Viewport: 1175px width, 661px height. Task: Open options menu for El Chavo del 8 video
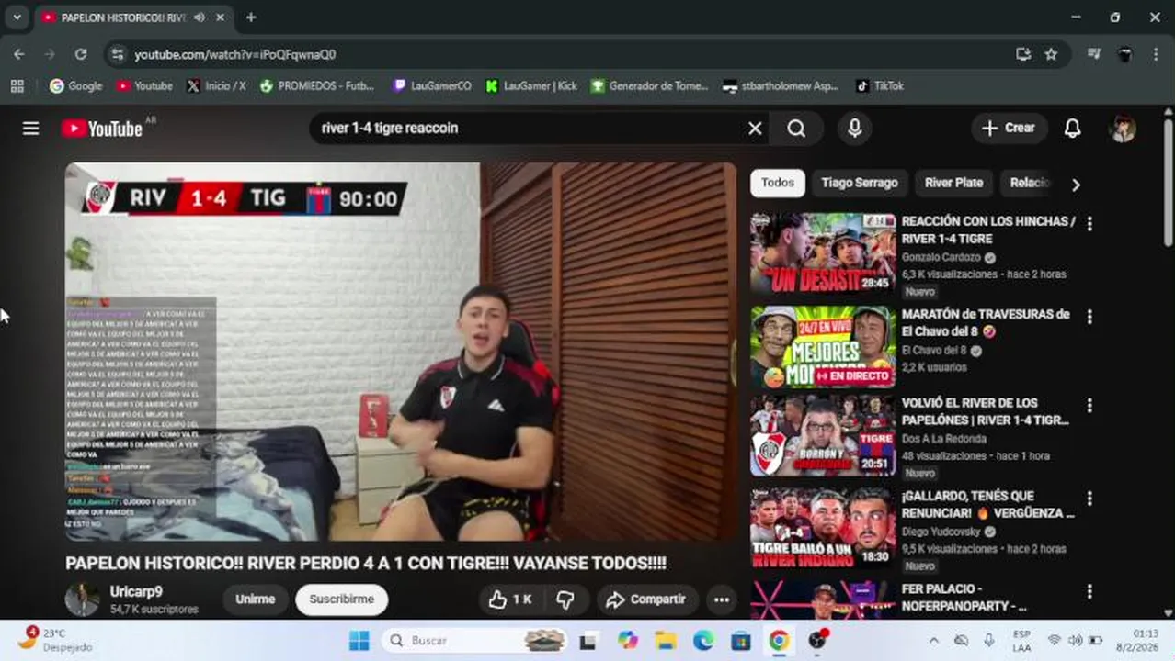point(1089,317)
